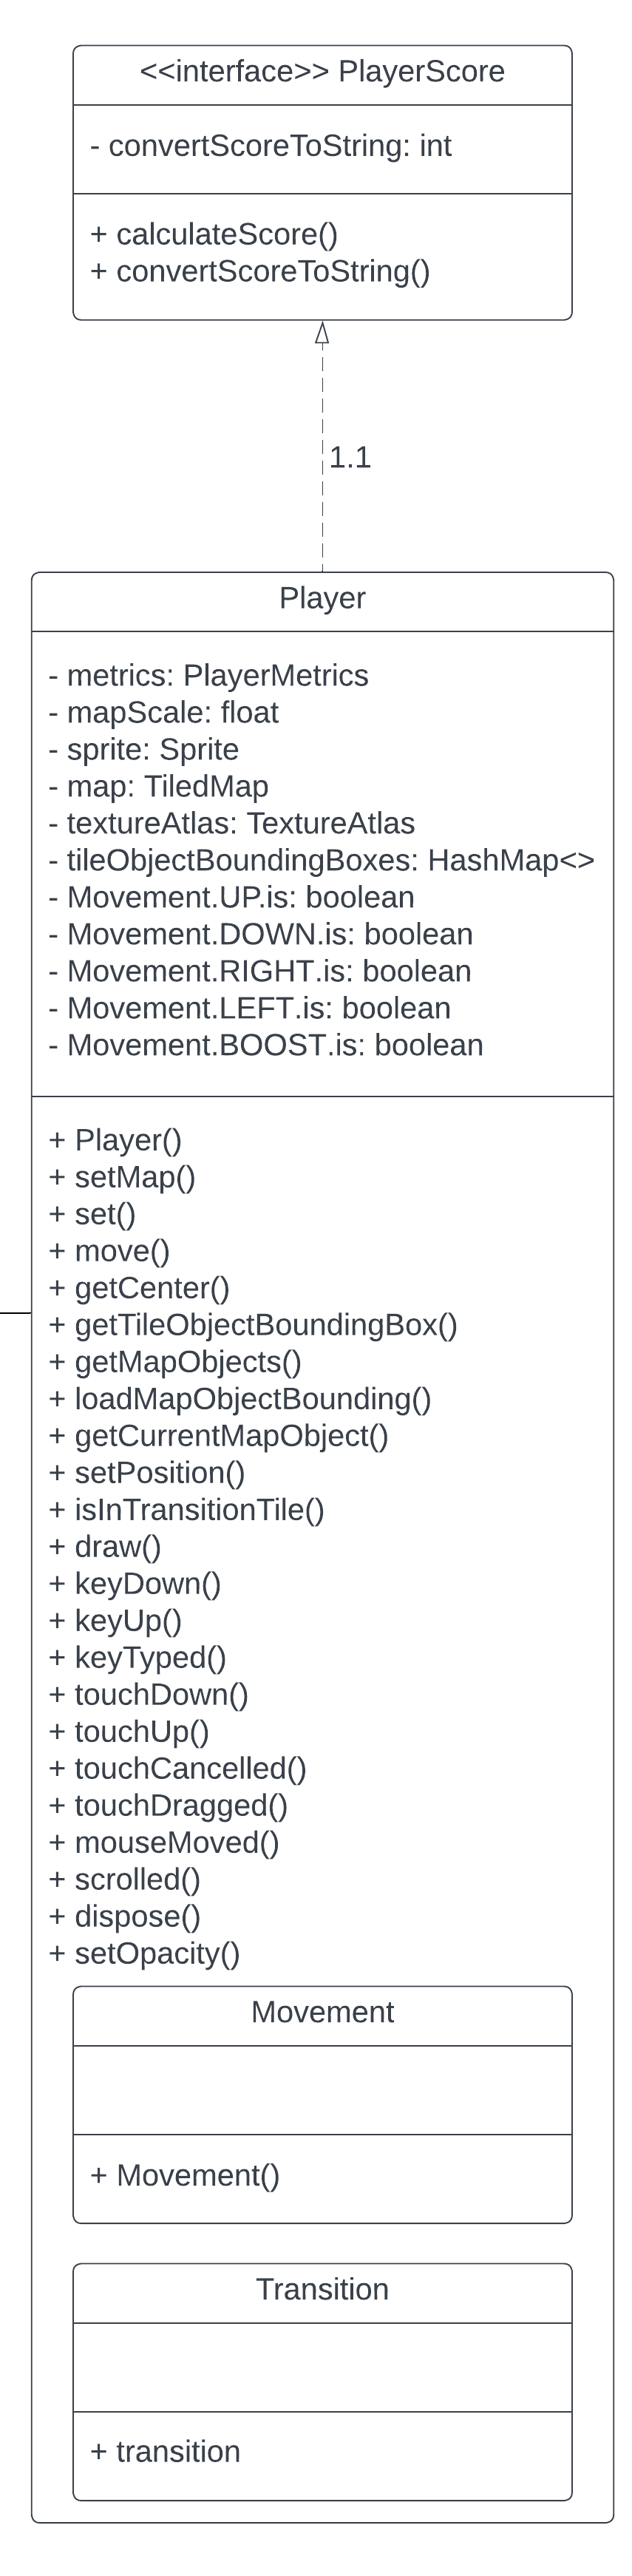This screenshot has width=632, height=2576.
Task: Click the setOpacity() method
Action: (x=145, y=1953)
